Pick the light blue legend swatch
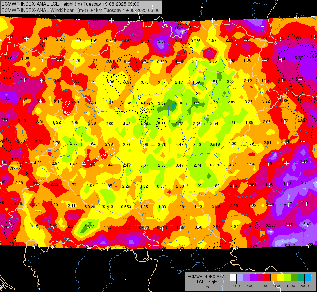Screen dimensions: 317x292 click(x=308, y=278)
